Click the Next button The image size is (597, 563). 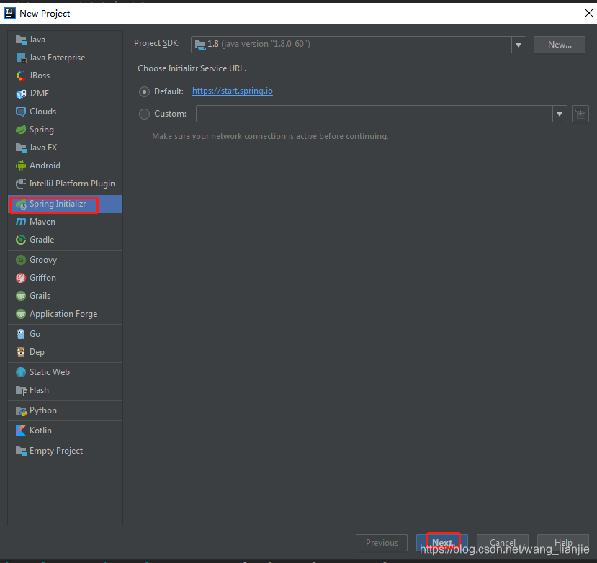pyautogui.click(x=442, y=543)
